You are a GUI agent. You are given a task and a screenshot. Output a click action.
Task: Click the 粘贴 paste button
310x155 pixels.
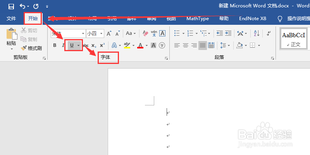click(12, 37)
